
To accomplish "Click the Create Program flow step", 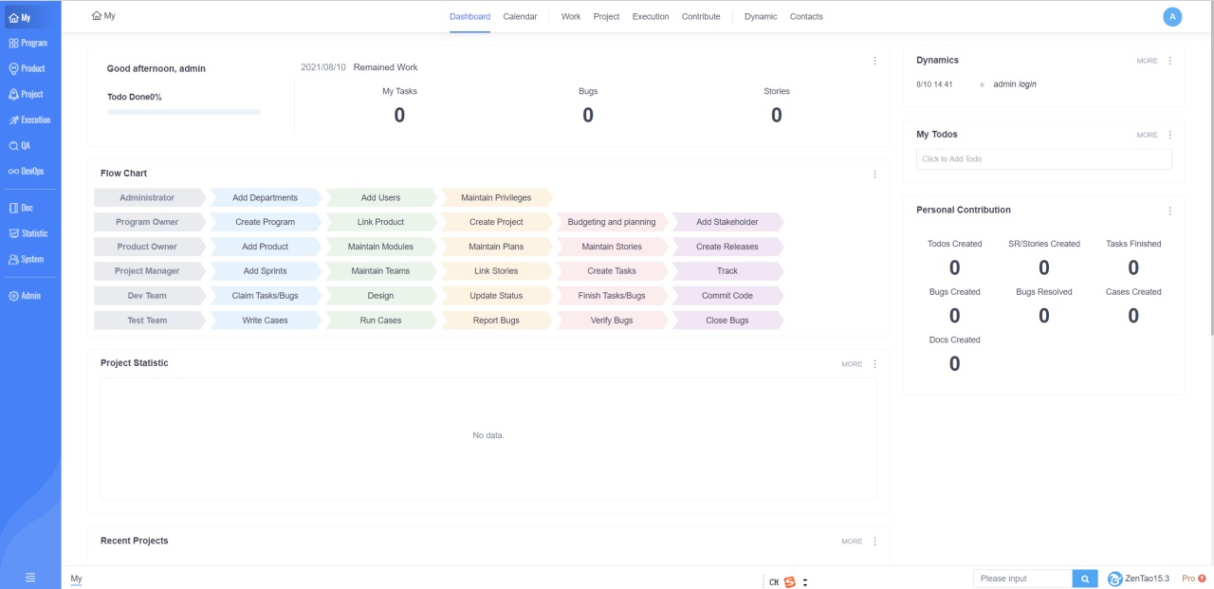I will coord(265,222).
